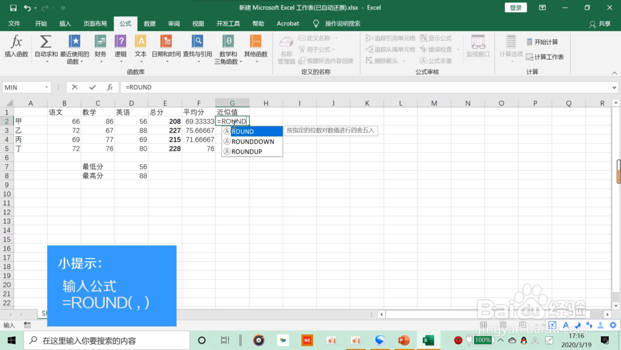Select ROUNDDOWN from the autocomplete list
The width and height of the screenshot is (621, 350).
click(252, 142)
